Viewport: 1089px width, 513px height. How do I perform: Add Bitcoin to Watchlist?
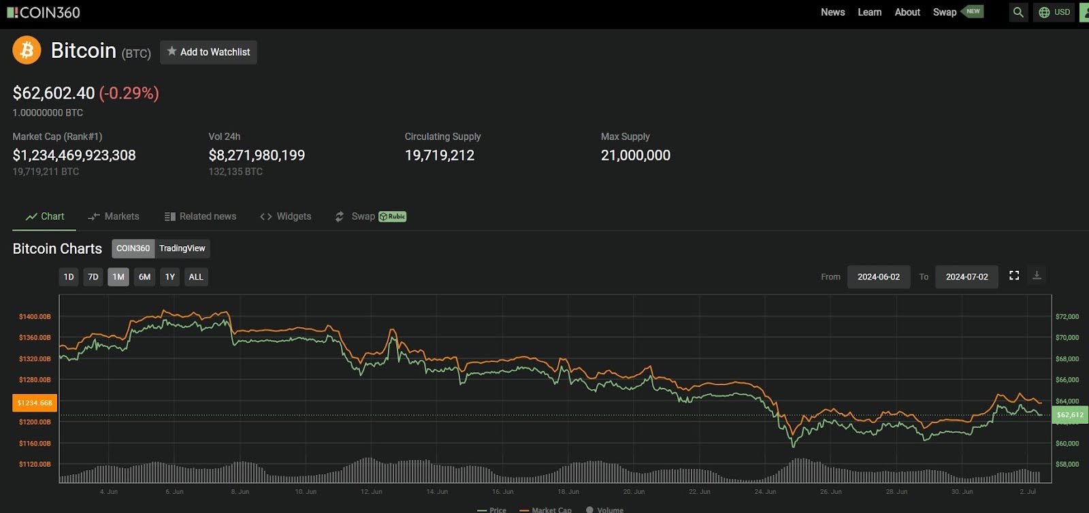click(208, 52)
